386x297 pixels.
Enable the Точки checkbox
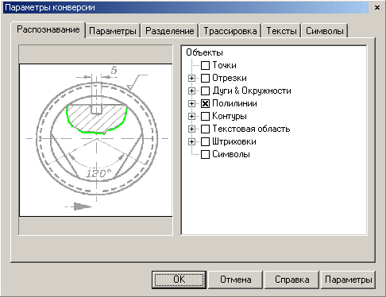(205, 65)
